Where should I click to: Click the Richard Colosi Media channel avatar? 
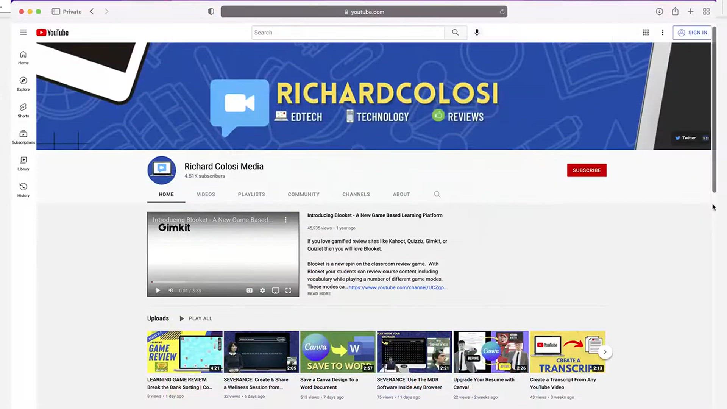tap(162, 170)
